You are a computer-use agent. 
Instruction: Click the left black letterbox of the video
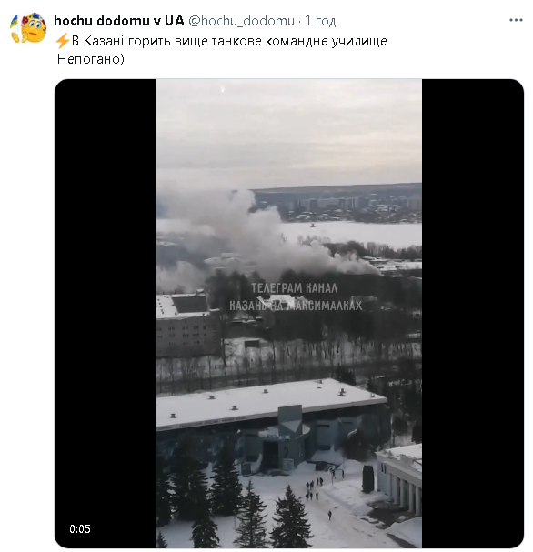pos(106,314)
